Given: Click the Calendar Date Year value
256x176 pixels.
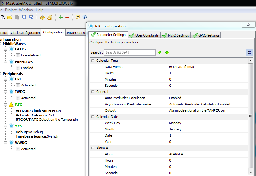Looking at the screenshot, I should click(x=208, y=142).
